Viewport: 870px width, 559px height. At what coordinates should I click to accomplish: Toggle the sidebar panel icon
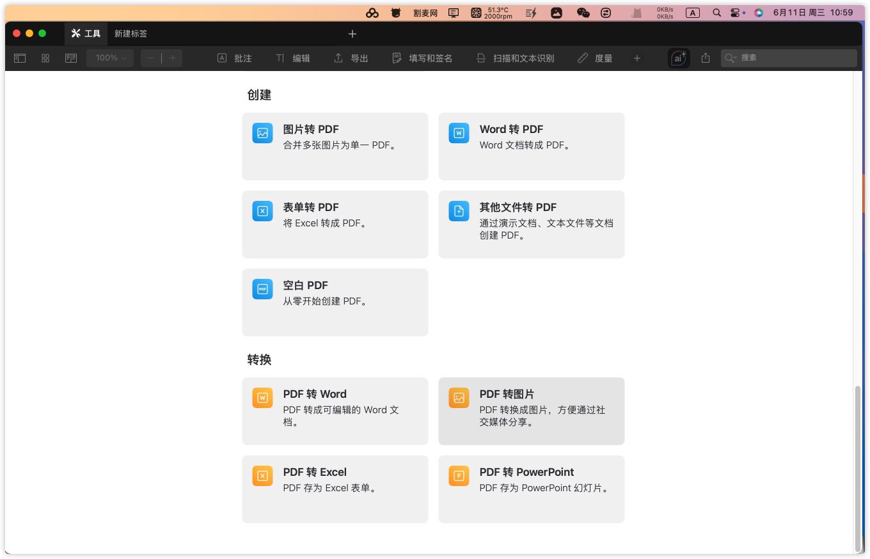pos(20,58)
